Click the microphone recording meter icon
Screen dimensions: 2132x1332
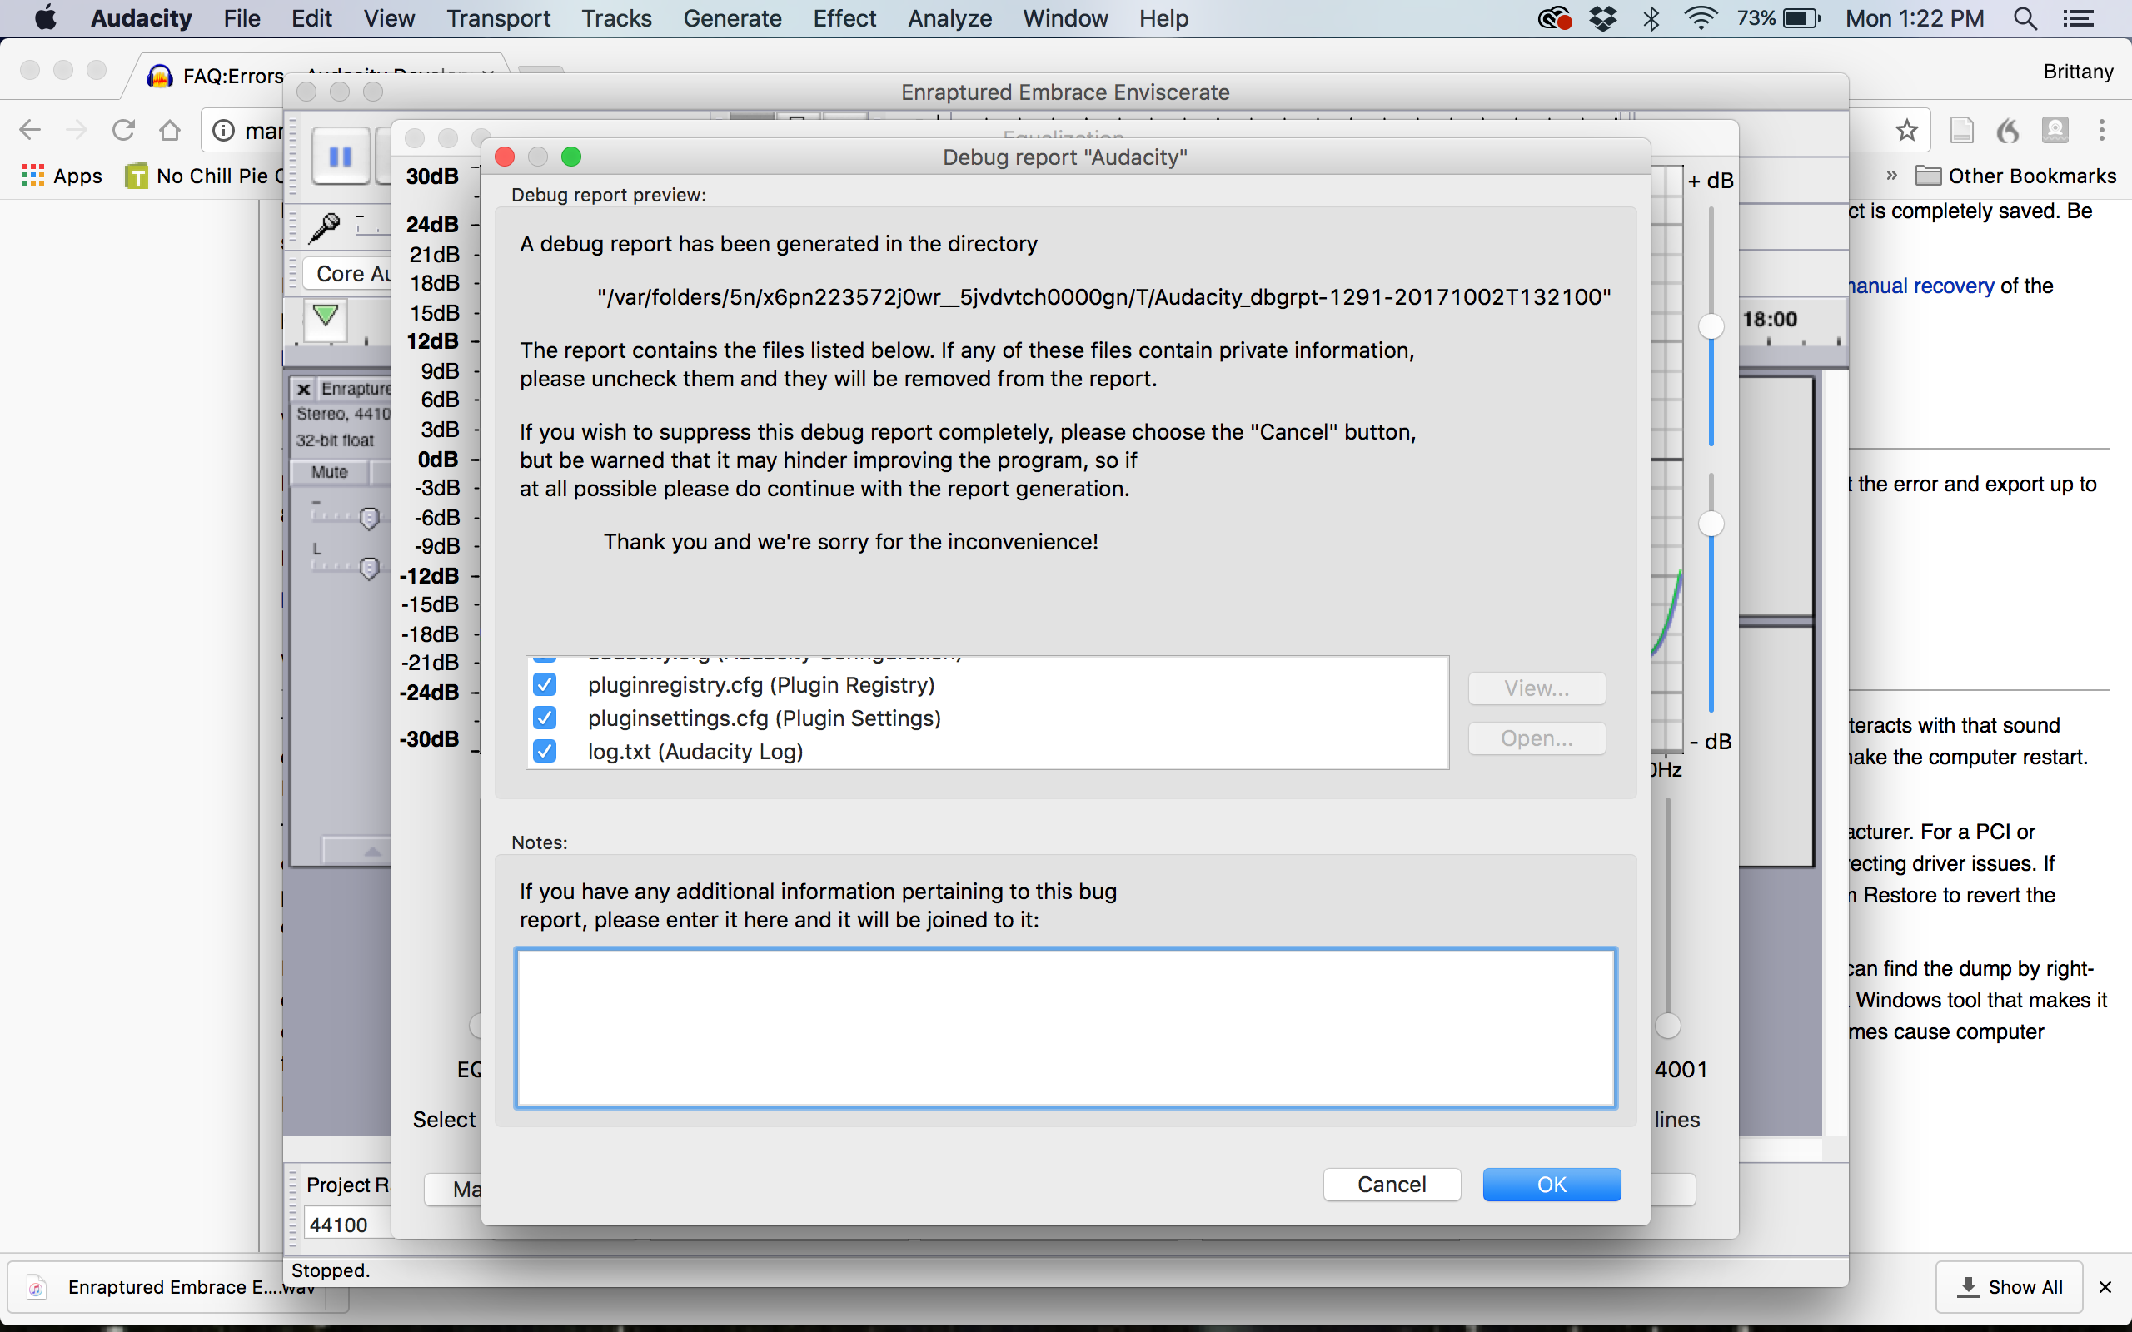coord(325,227)
